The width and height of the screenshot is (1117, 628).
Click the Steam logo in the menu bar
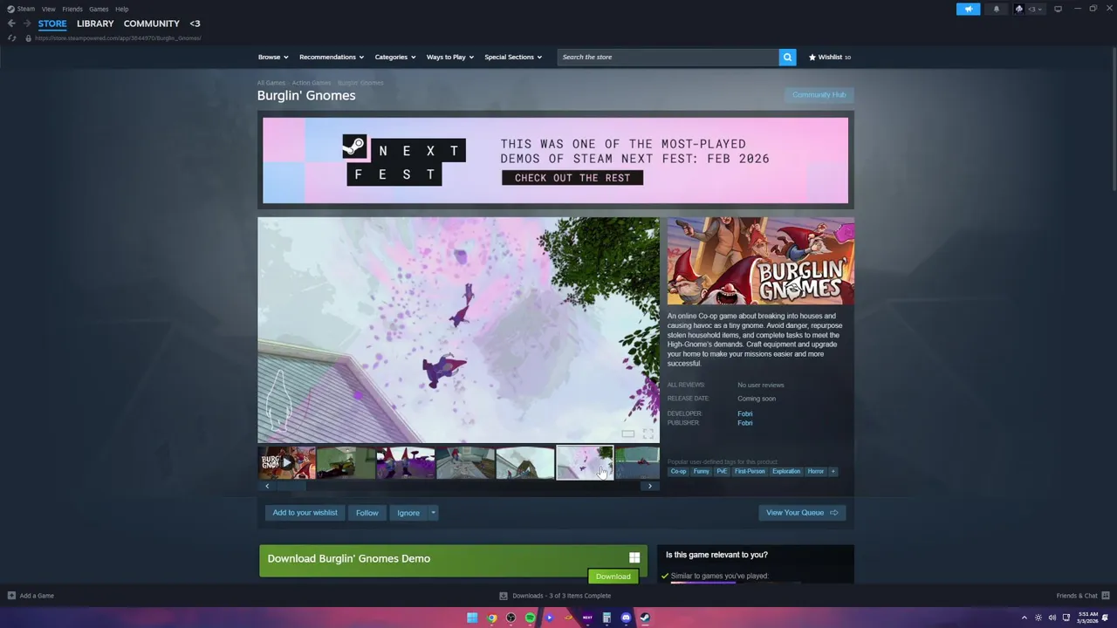point(11,9)
